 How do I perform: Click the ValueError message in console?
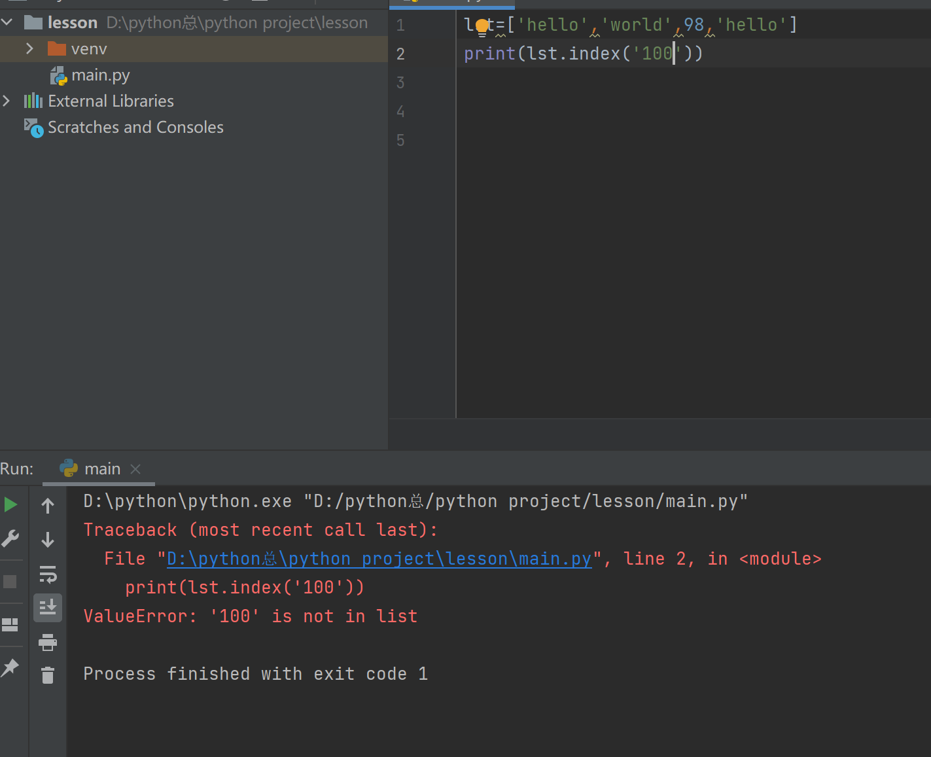[x=251, y=616]
